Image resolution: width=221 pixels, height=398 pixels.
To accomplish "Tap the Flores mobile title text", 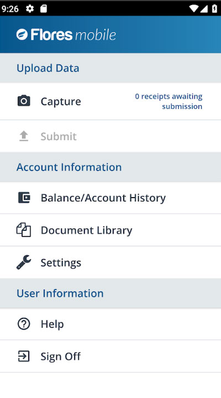I will 73,35.
